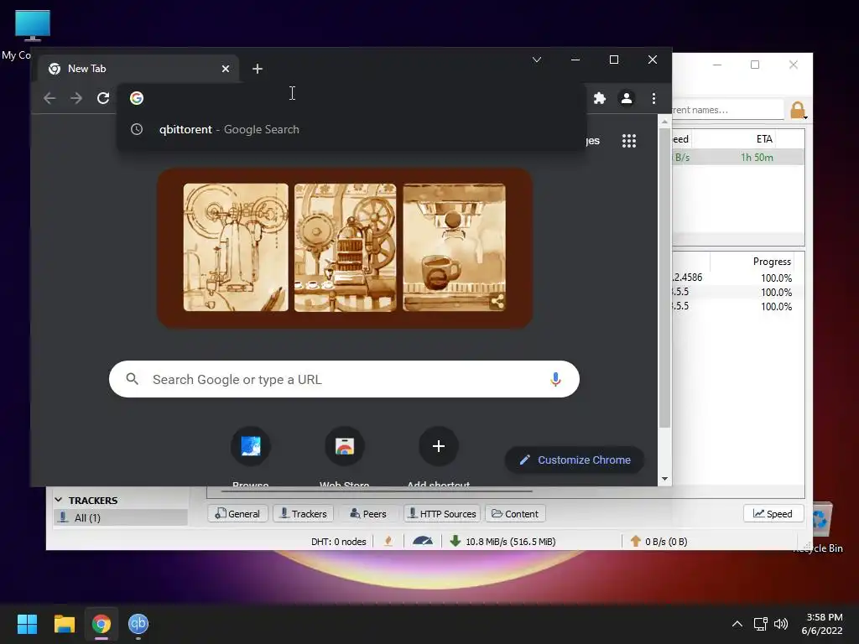Click the Chrome forward arrow
The width and height of the screenshot is (859, 644).
76,98
